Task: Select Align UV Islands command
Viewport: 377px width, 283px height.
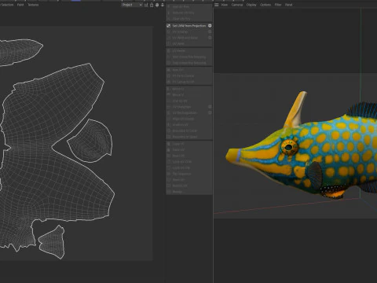Action: (189, 119)
